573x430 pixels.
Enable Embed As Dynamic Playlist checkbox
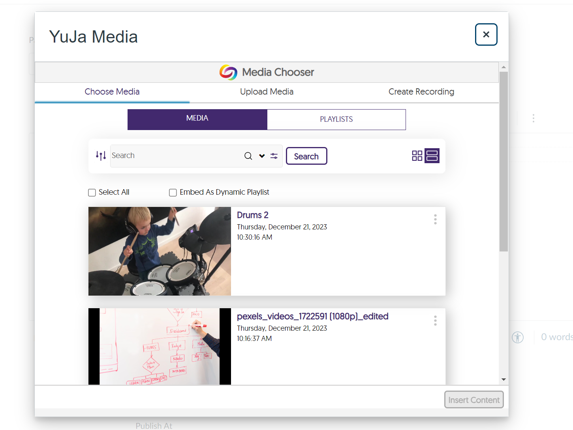tap(173, 192)
